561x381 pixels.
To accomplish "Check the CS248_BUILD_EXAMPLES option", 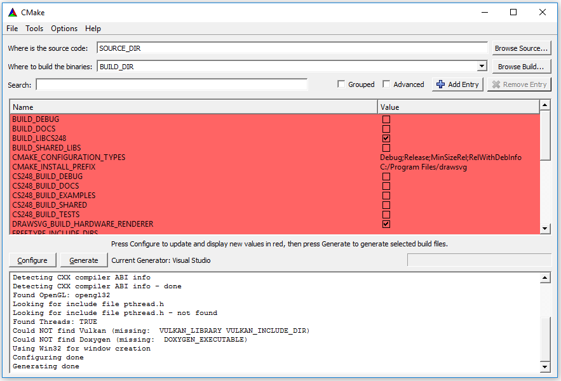I will tap(386, 196).
